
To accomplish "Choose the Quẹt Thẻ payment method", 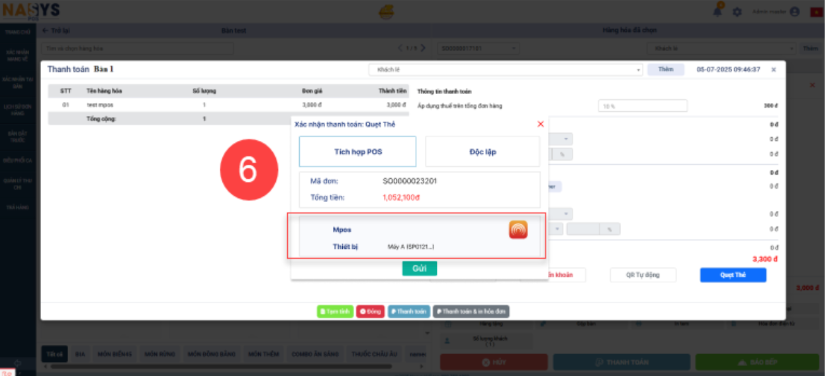I will pyautogui.click(x=733, y=275).
